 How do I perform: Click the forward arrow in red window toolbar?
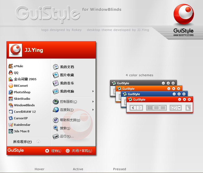coord(139,108)
